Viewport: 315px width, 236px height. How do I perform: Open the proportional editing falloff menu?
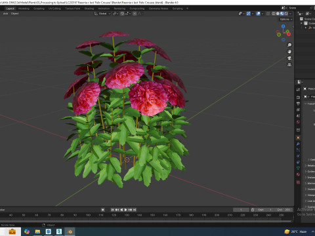pyautogui.click(x=140, y=14)
